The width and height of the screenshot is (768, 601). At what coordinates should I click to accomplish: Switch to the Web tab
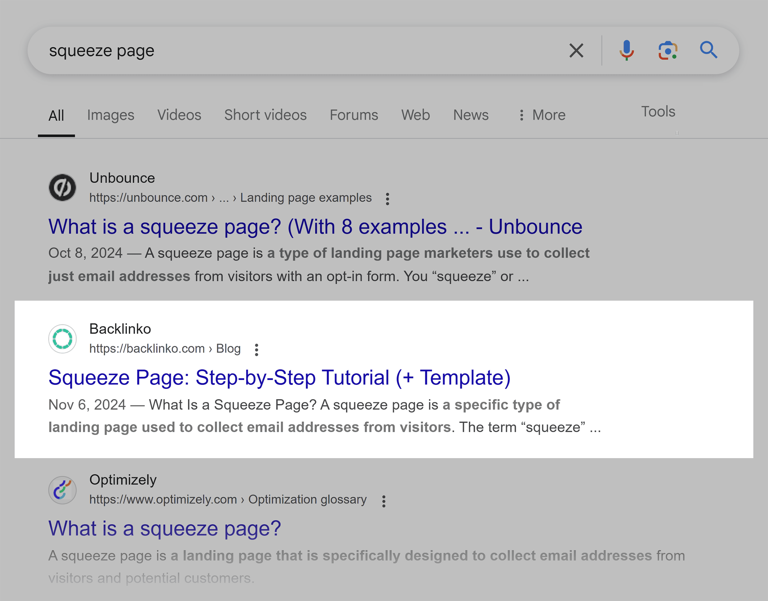[x=416, y=115]
